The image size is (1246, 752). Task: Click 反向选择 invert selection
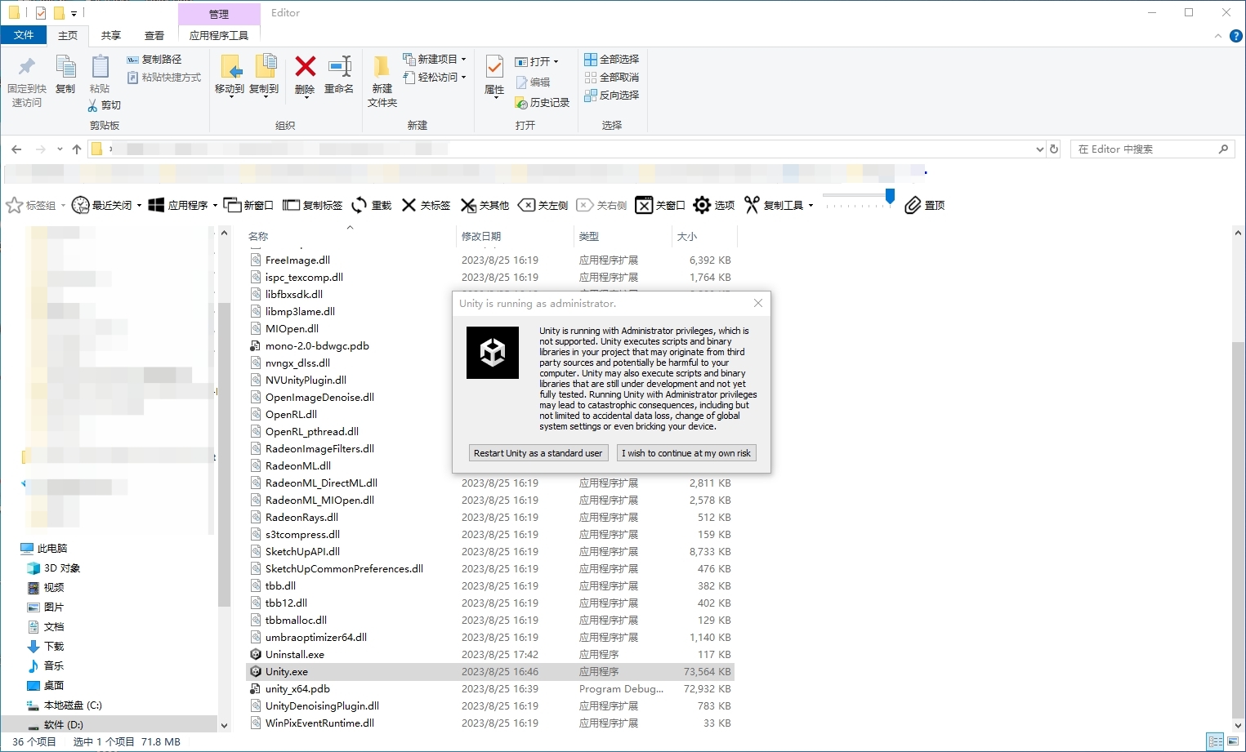[x=612, y=96]
